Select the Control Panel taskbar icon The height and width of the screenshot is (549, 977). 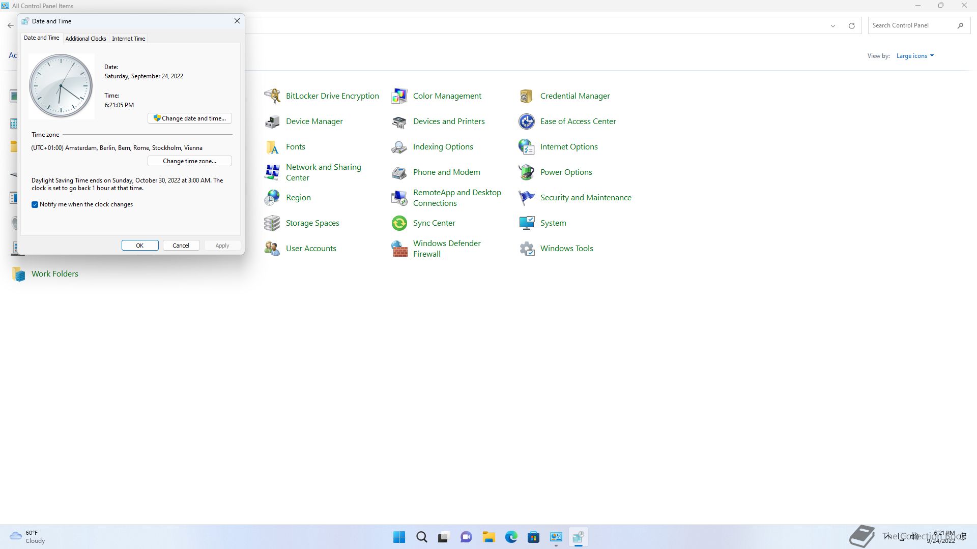pyautogui.click(x=556, y=537)
